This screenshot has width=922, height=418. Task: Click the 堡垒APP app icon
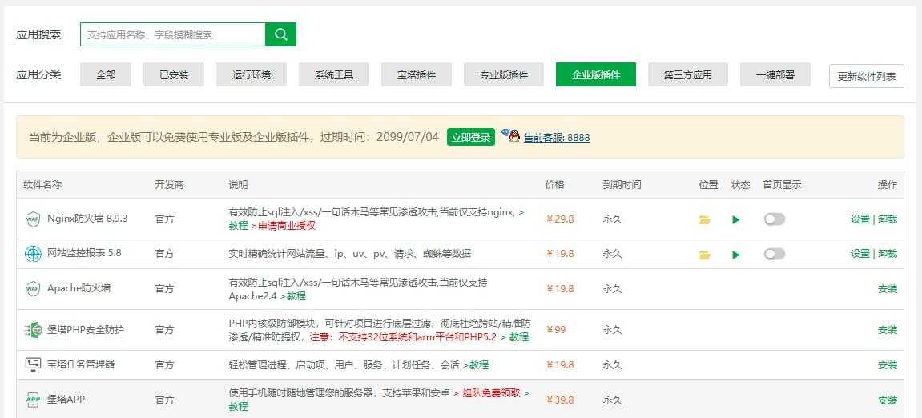coord(33,400)
